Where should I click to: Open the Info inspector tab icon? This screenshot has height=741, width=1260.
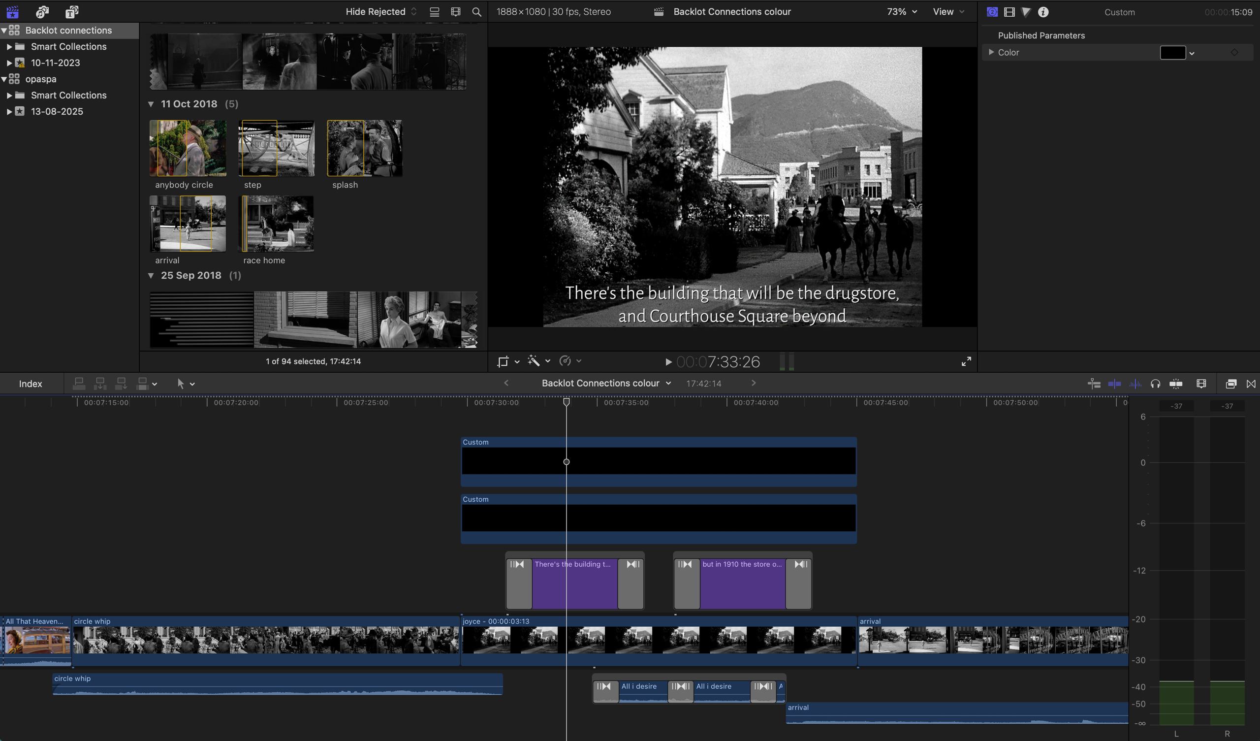coord(1043,12)
